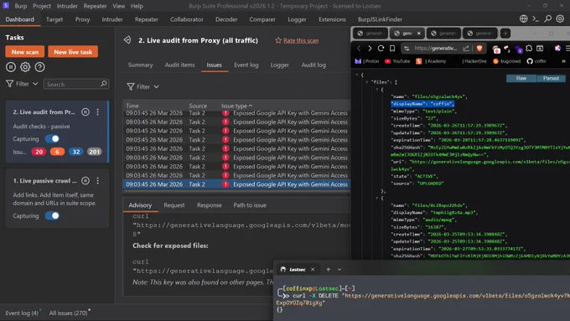Switch to the Repeater tab

click(x=146, y=19)
